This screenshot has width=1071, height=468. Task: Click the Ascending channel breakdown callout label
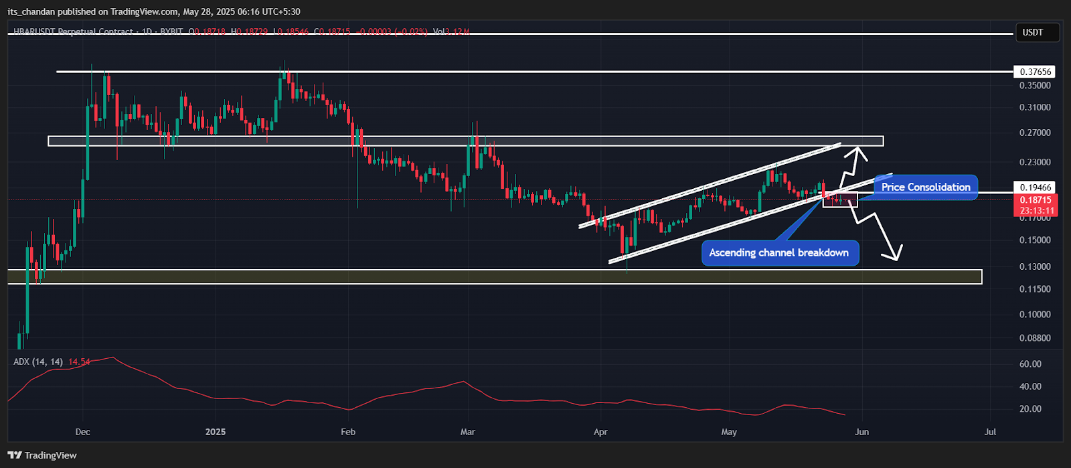[x=779, y=252]
